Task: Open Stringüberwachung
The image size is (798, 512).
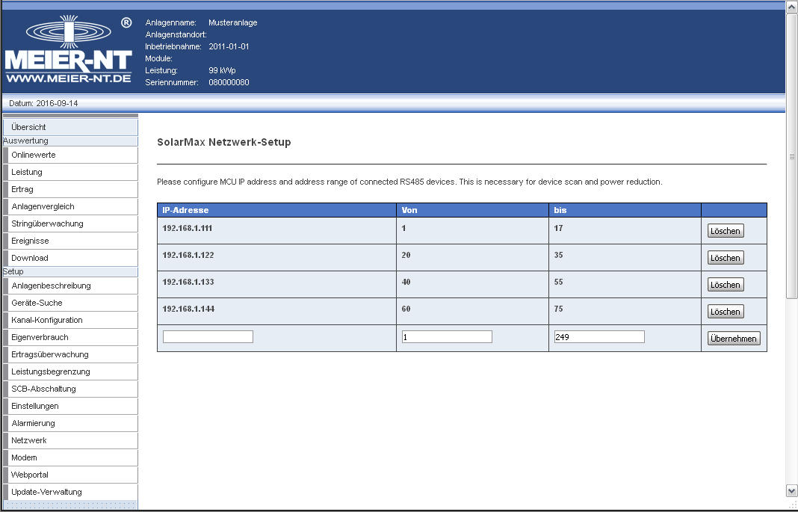Action: pos(70,223)
